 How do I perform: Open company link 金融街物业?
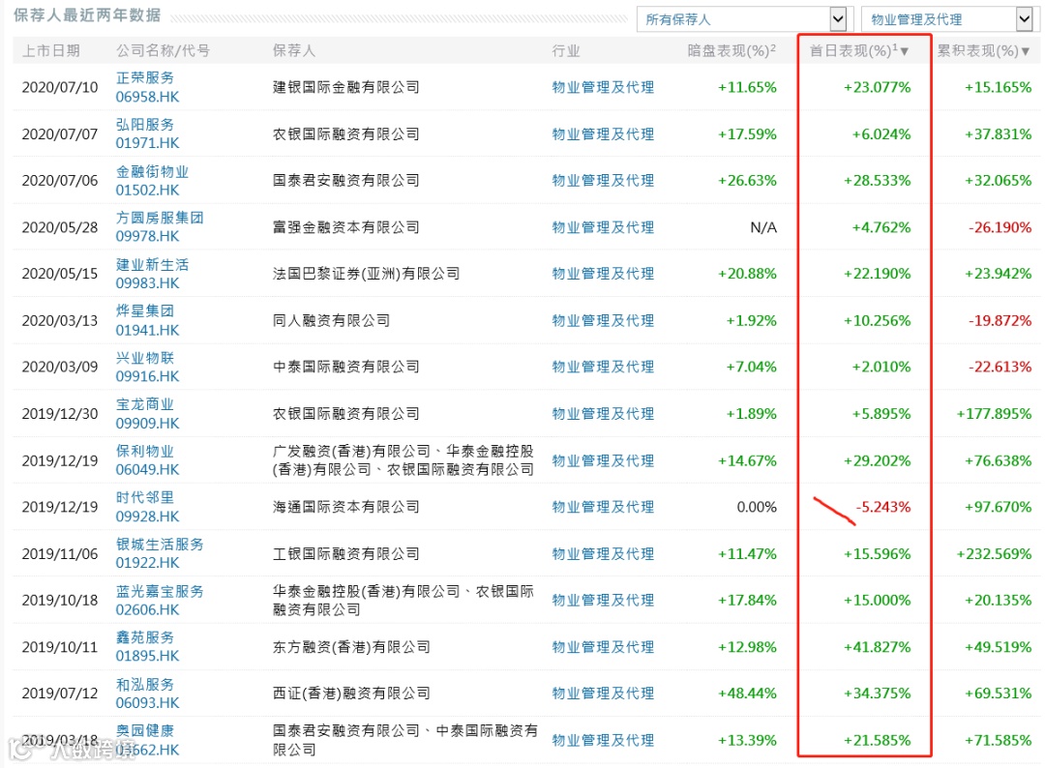click(152, 172)
